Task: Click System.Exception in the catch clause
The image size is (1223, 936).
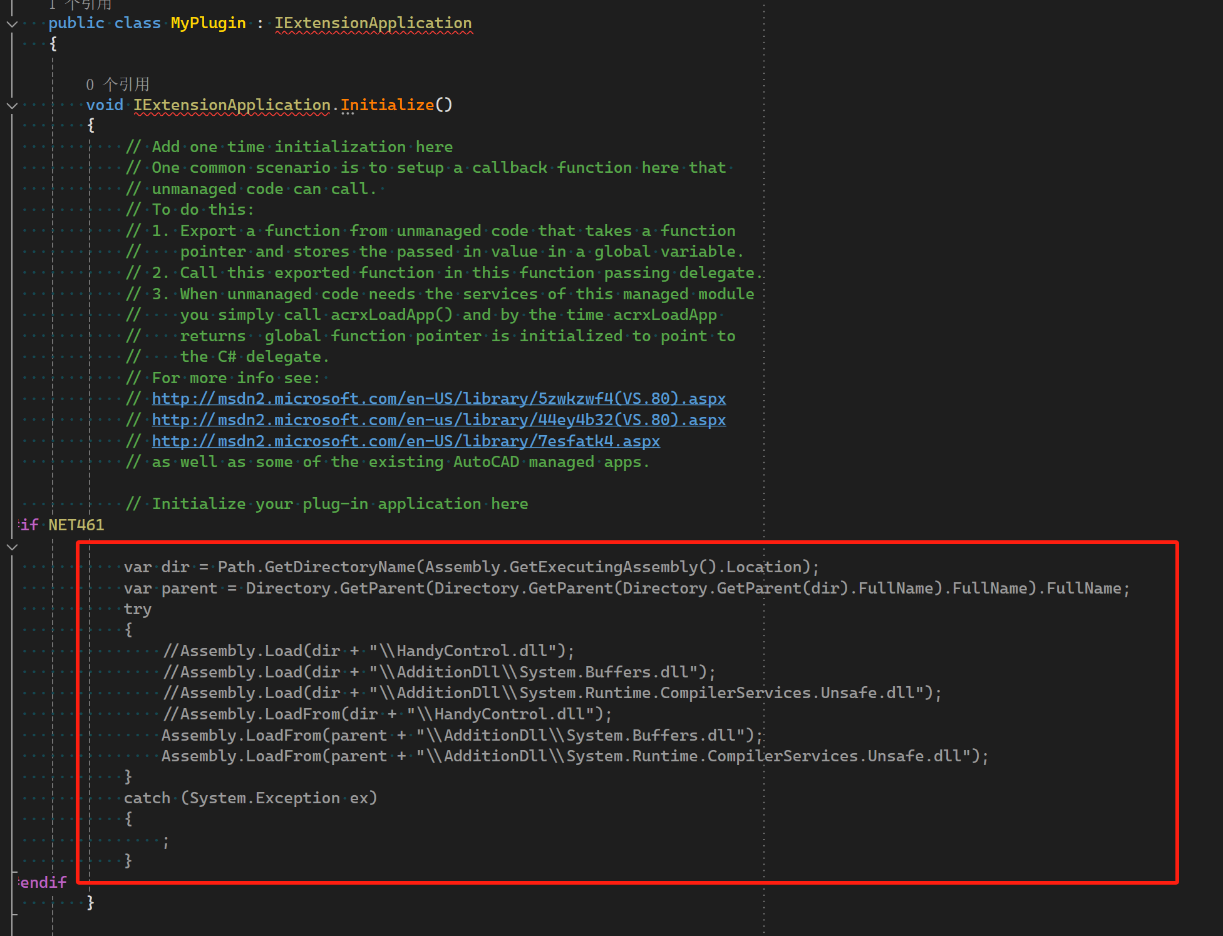Action: pos(266,798)
